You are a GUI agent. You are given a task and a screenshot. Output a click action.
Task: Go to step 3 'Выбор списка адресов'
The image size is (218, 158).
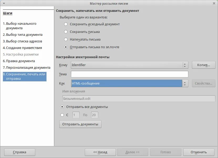click(22, 41)
